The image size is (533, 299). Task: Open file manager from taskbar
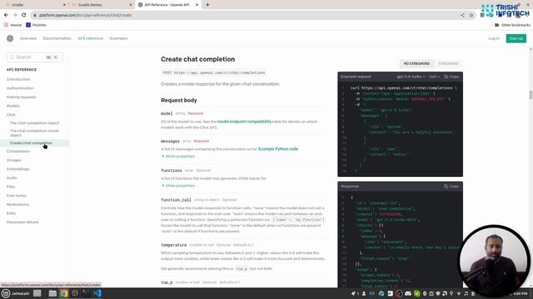point(52,293)
